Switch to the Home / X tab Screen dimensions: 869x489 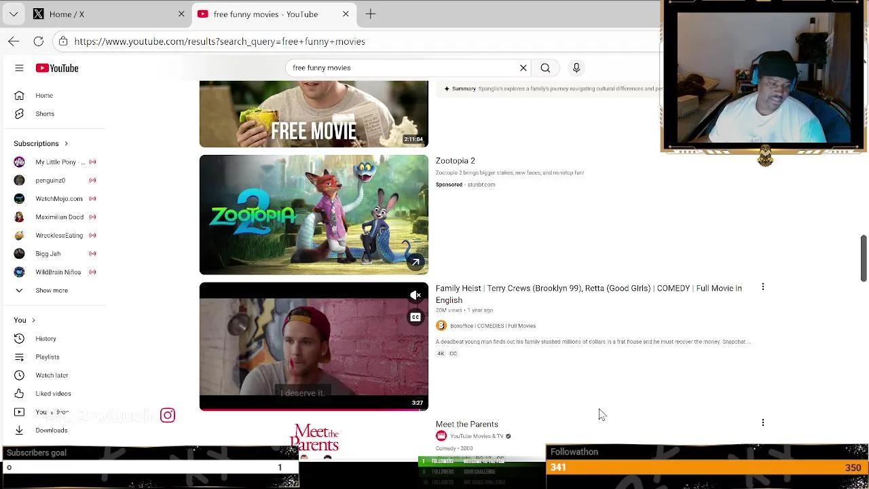pyautogui.click(x=109, y=14)
